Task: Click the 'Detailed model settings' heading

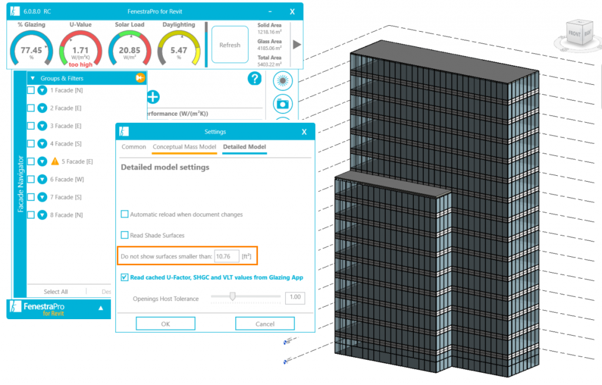Action: tap(165, 168)
